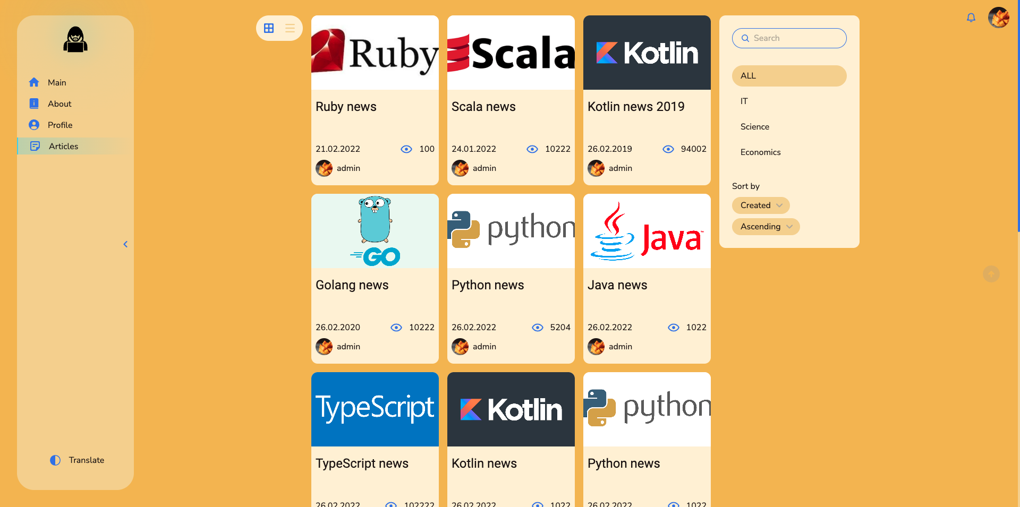
Task: Open Profile page link
Action: tap(60, 125)
